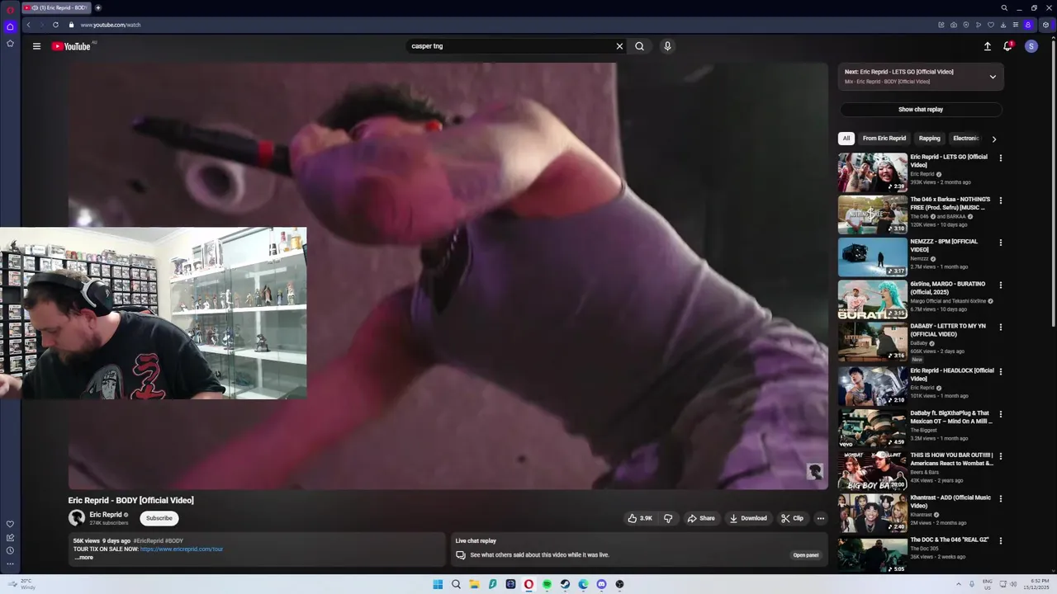Image resolution: width=1057 pixels, height=594 pixels.
Task: Open Windows taskbar search
Action: click(456, 584)
